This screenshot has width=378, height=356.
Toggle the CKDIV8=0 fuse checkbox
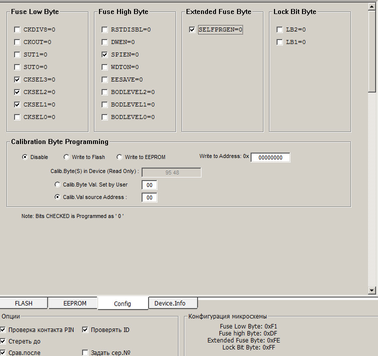[x=17, y=29]
